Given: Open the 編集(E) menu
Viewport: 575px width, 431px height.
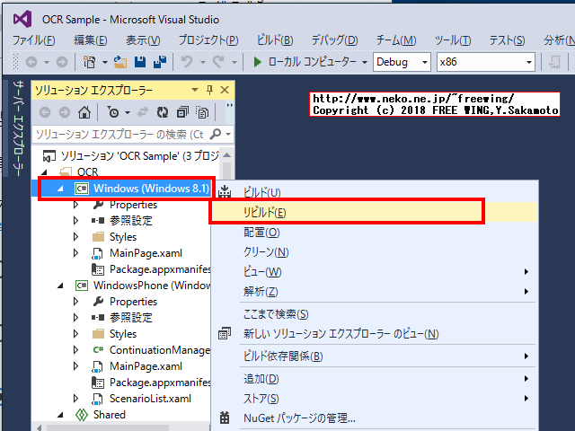Looking at the screenshot, I should point(91,40).
